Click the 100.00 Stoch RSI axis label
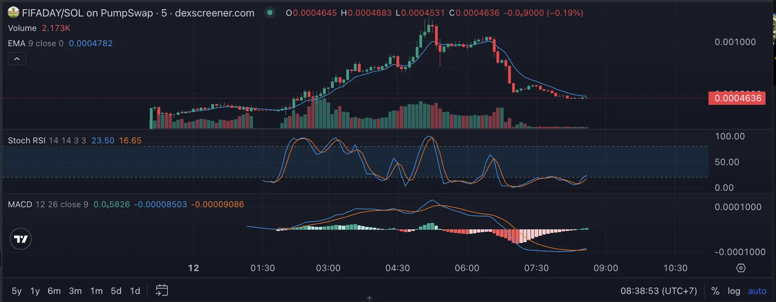776x302 pixels. coord(730,137)
